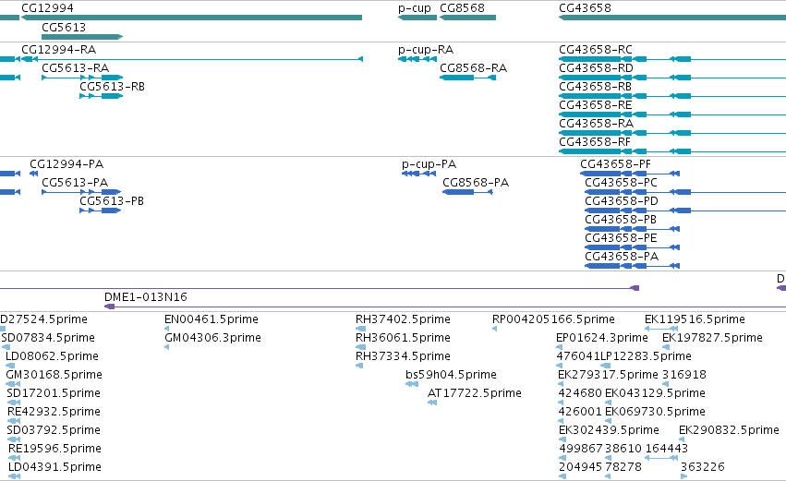Click EST RH37334.5prime

pyautogui.click(x=403, y=356)
